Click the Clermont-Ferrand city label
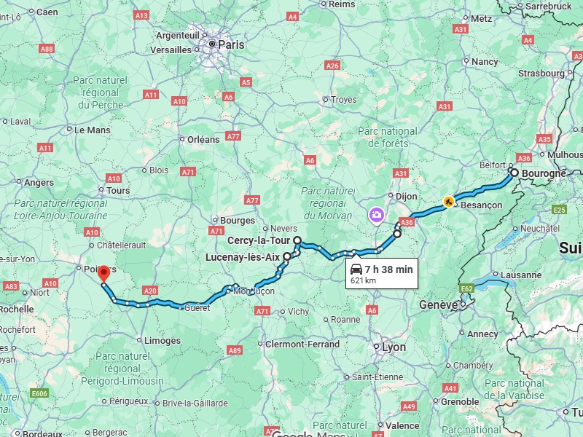The image size is (583, 437). [x=302, y=345]
